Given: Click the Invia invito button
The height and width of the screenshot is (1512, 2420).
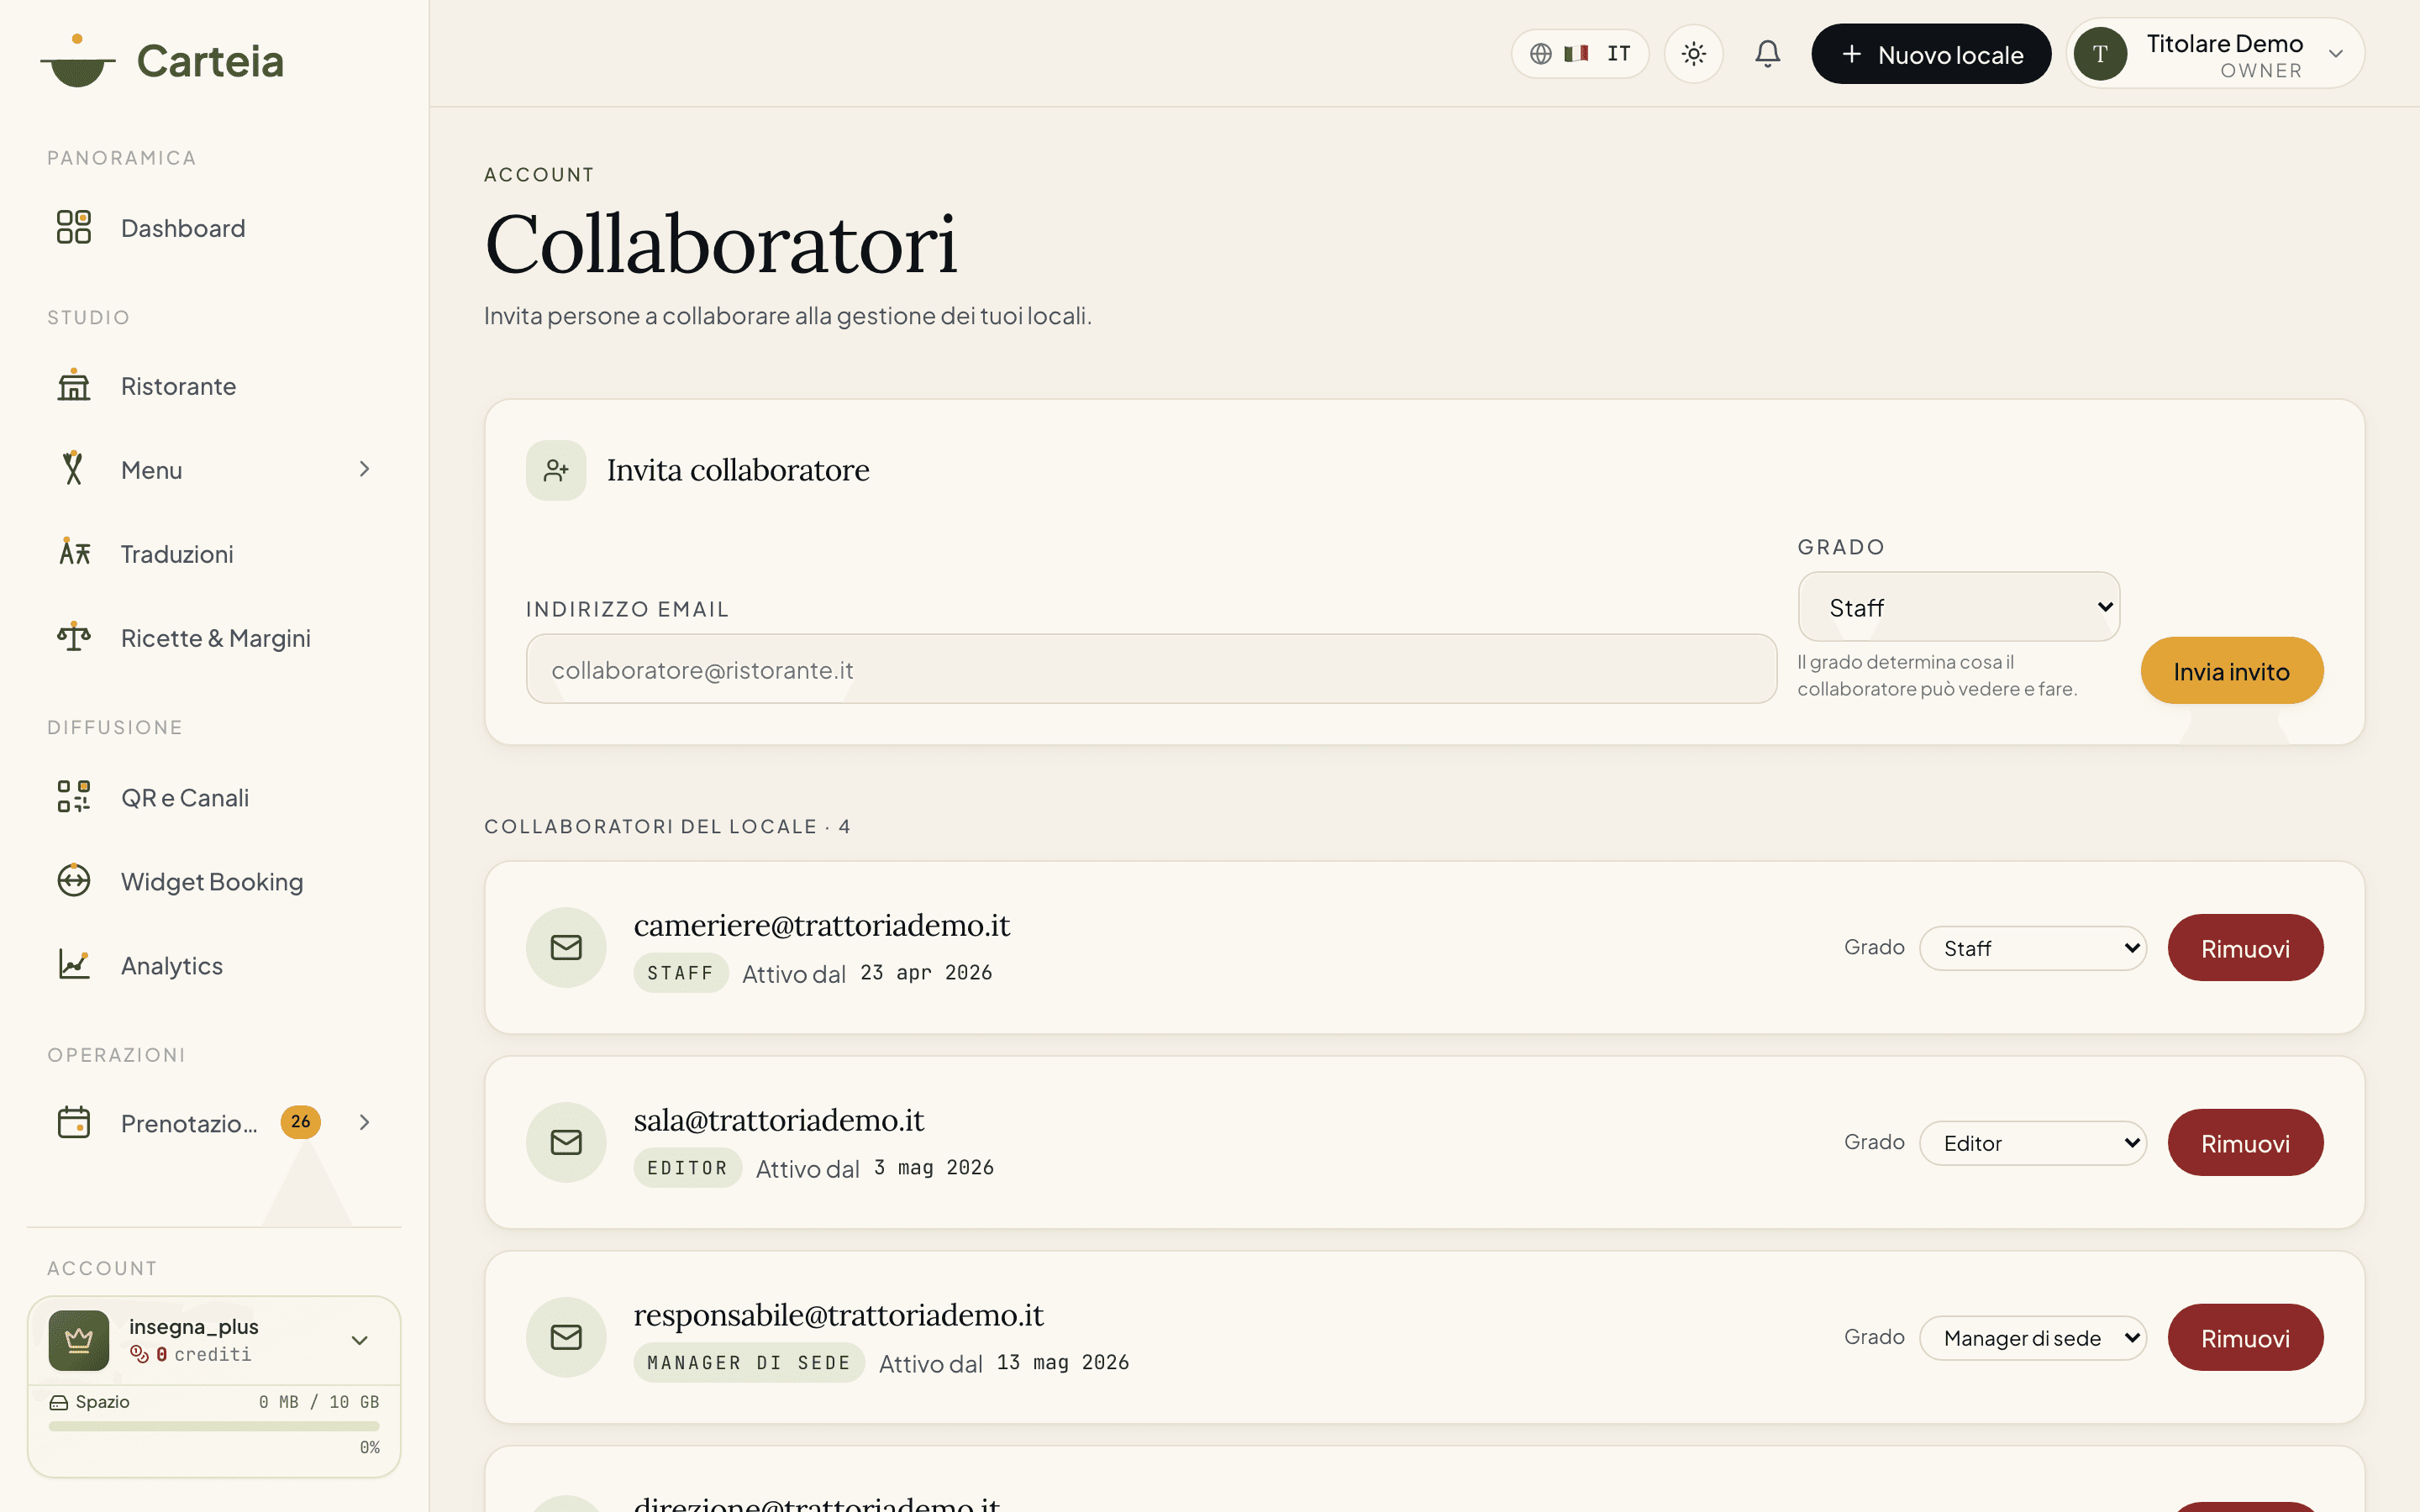Looking at the screenshot, I should pyautogui.click(x=2231, y=671).
